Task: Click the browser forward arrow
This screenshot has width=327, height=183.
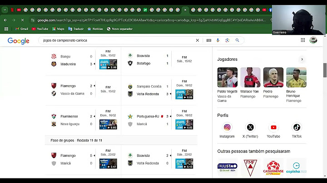Action: [14, 20]
